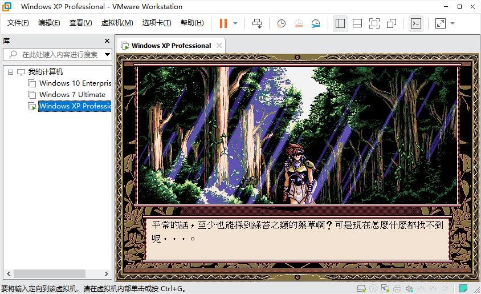
Task: Switch to the Windows XP Professional tab
Action: pyautogui.click(x=171, y=46)
